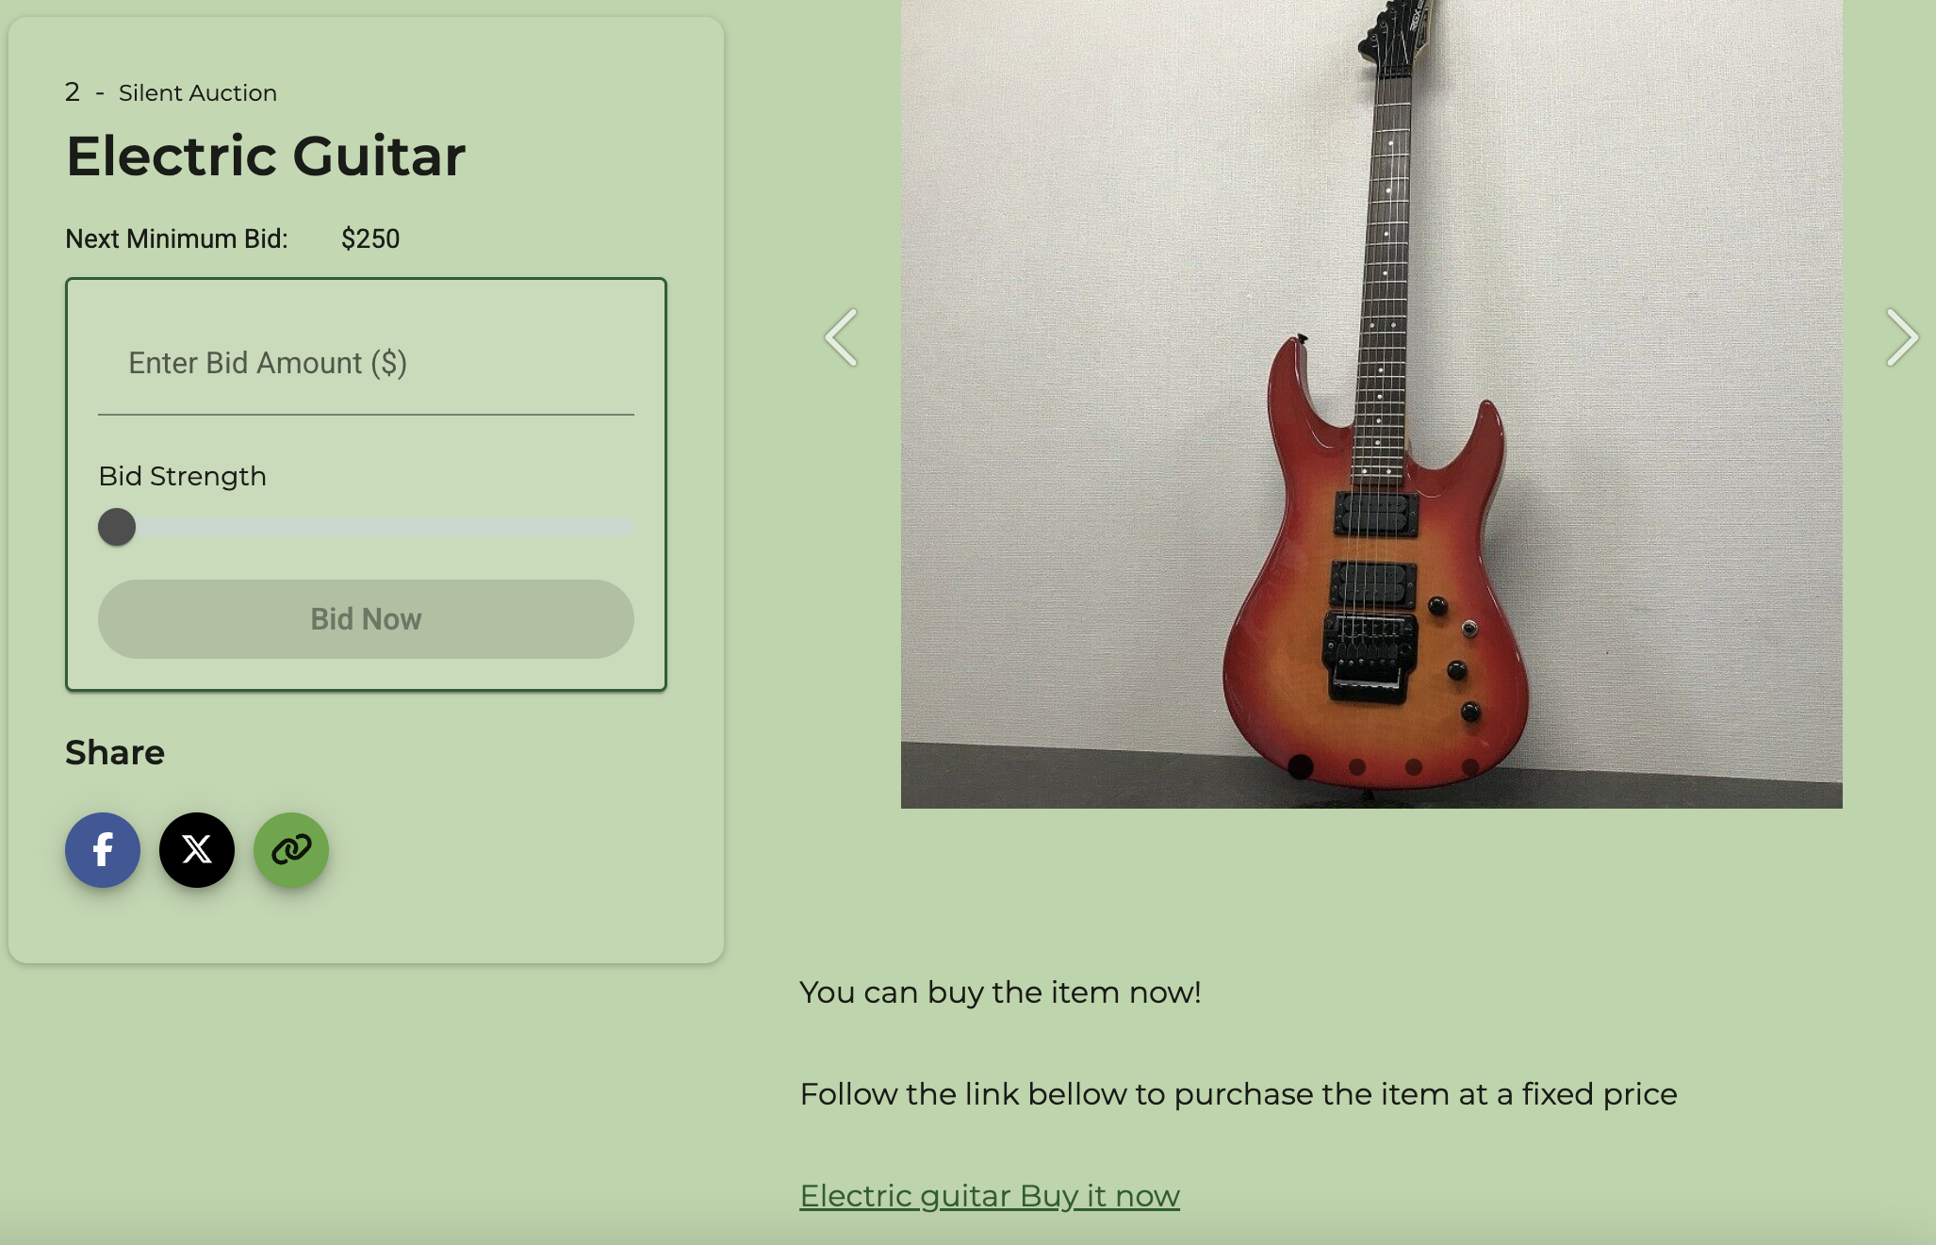This screenshot has width=1936, height=1245.
Task: Click the electric guitar photo
Action: point(1371,403)
